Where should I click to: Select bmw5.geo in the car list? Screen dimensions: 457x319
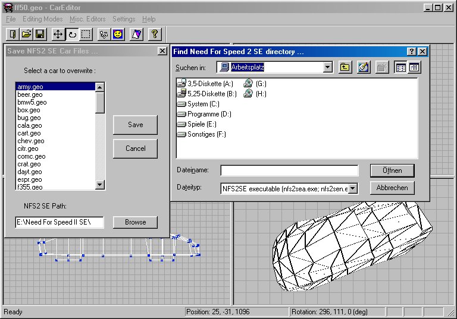tap(55, 102)
